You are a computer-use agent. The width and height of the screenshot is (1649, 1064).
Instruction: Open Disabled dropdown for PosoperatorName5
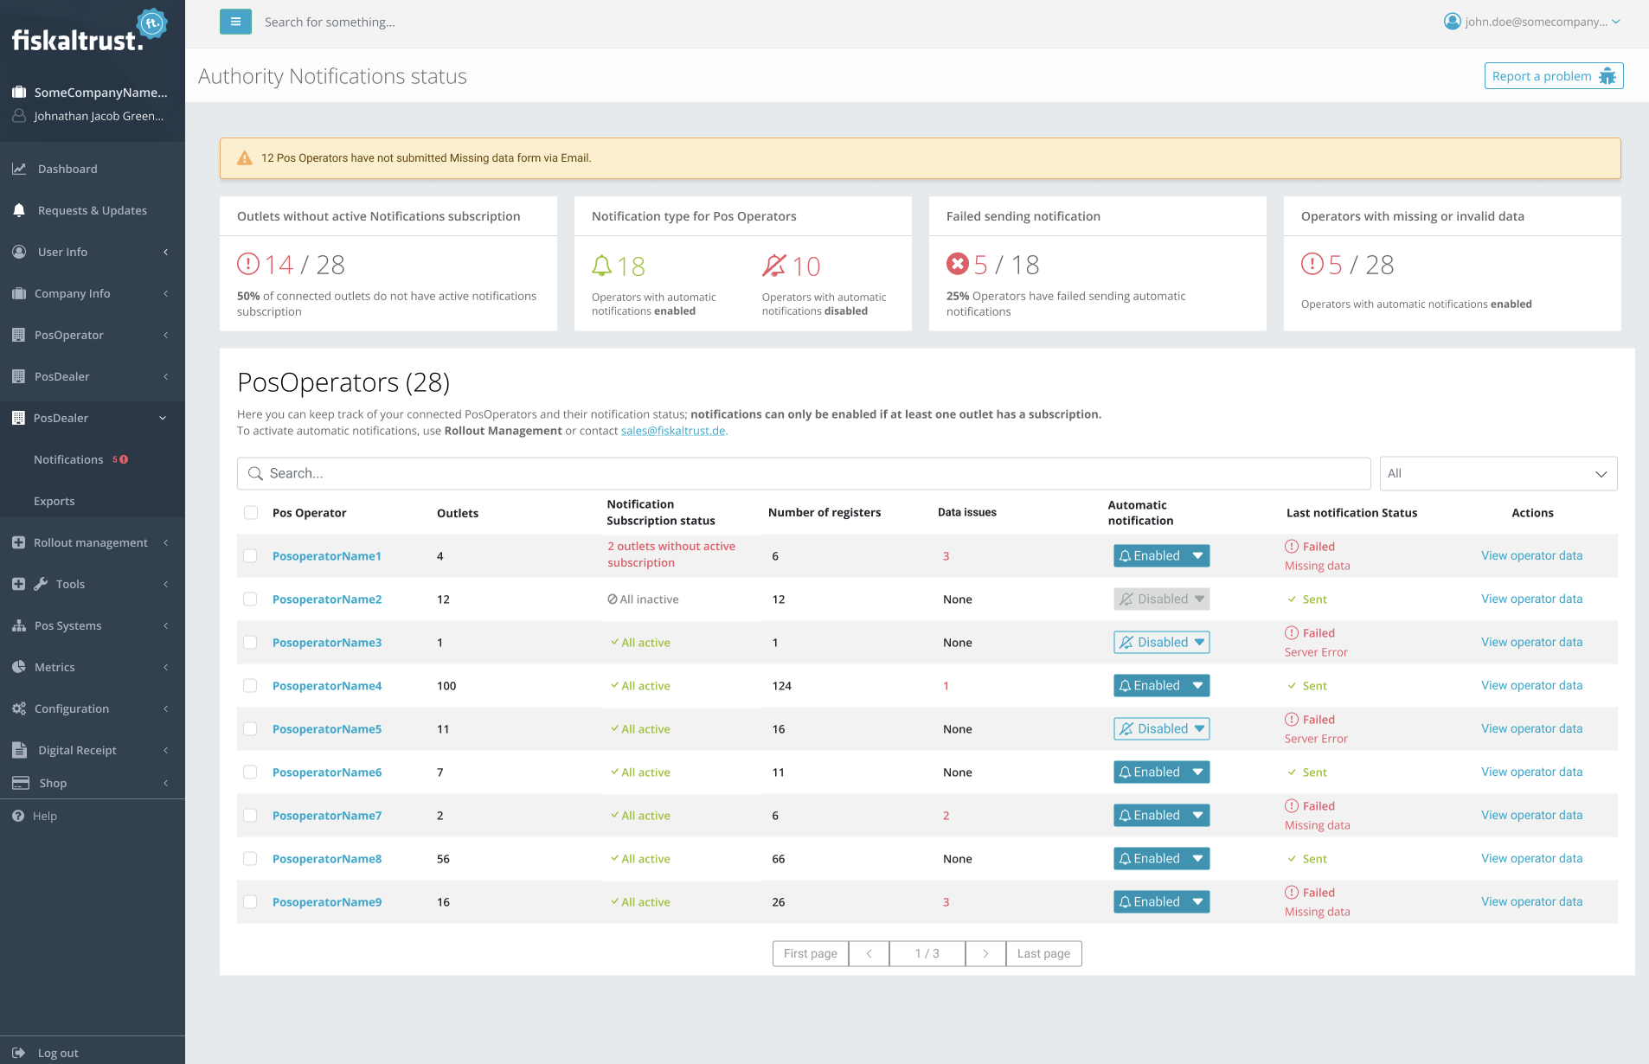tap(1161, 728)
